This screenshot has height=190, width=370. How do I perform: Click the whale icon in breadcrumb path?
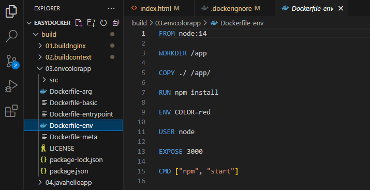[x=214, y=23]
